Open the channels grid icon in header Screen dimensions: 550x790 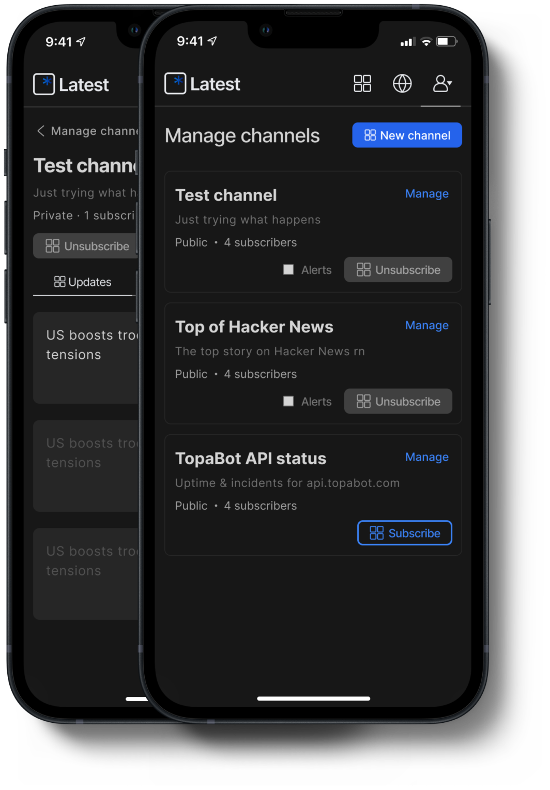coord(362,83)
